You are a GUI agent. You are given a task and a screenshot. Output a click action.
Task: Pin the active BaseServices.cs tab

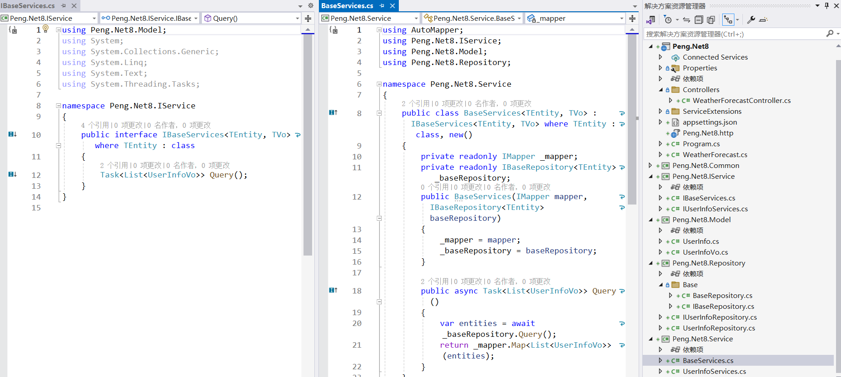tap(382, 6)
